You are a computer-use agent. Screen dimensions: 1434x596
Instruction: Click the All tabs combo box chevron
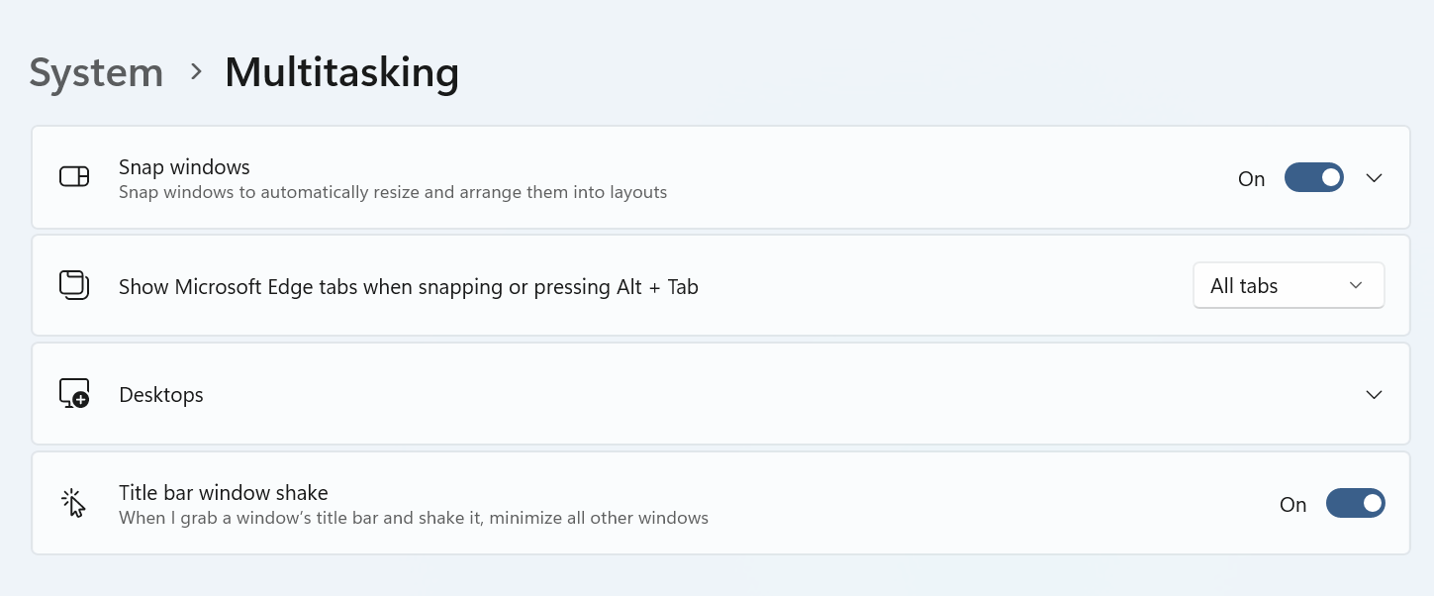1357,285
